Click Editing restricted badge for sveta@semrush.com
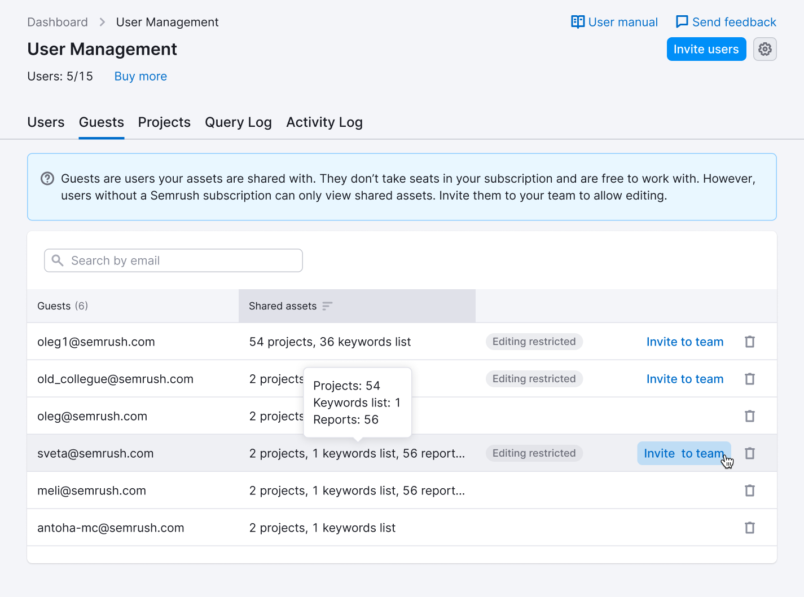Image resolution: width=804 pixels, height=597 pixels. click(534, 453)
